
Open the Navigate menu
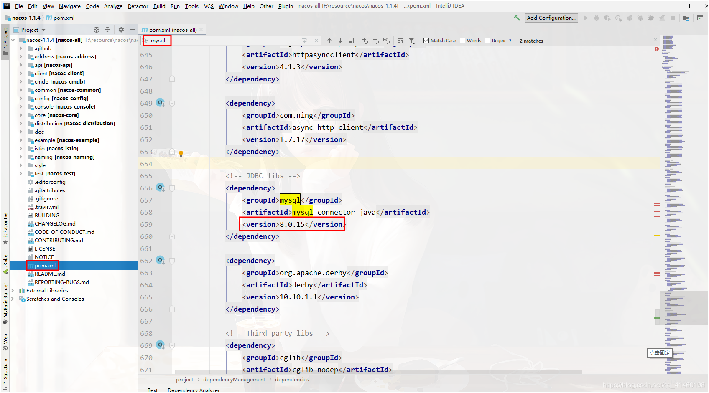point(70,6)
